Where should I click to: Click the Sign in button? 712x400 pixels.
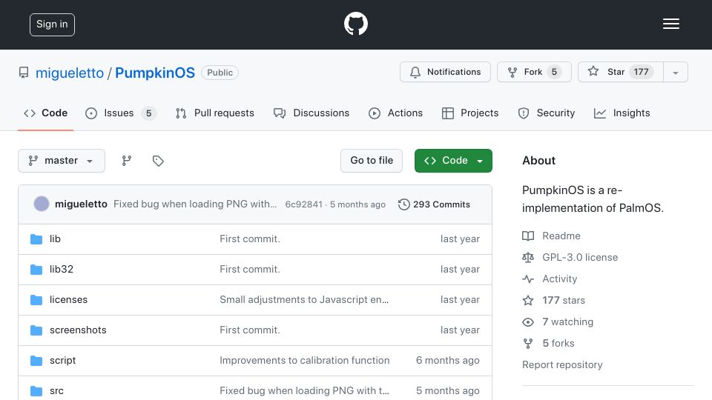(52, 24)
